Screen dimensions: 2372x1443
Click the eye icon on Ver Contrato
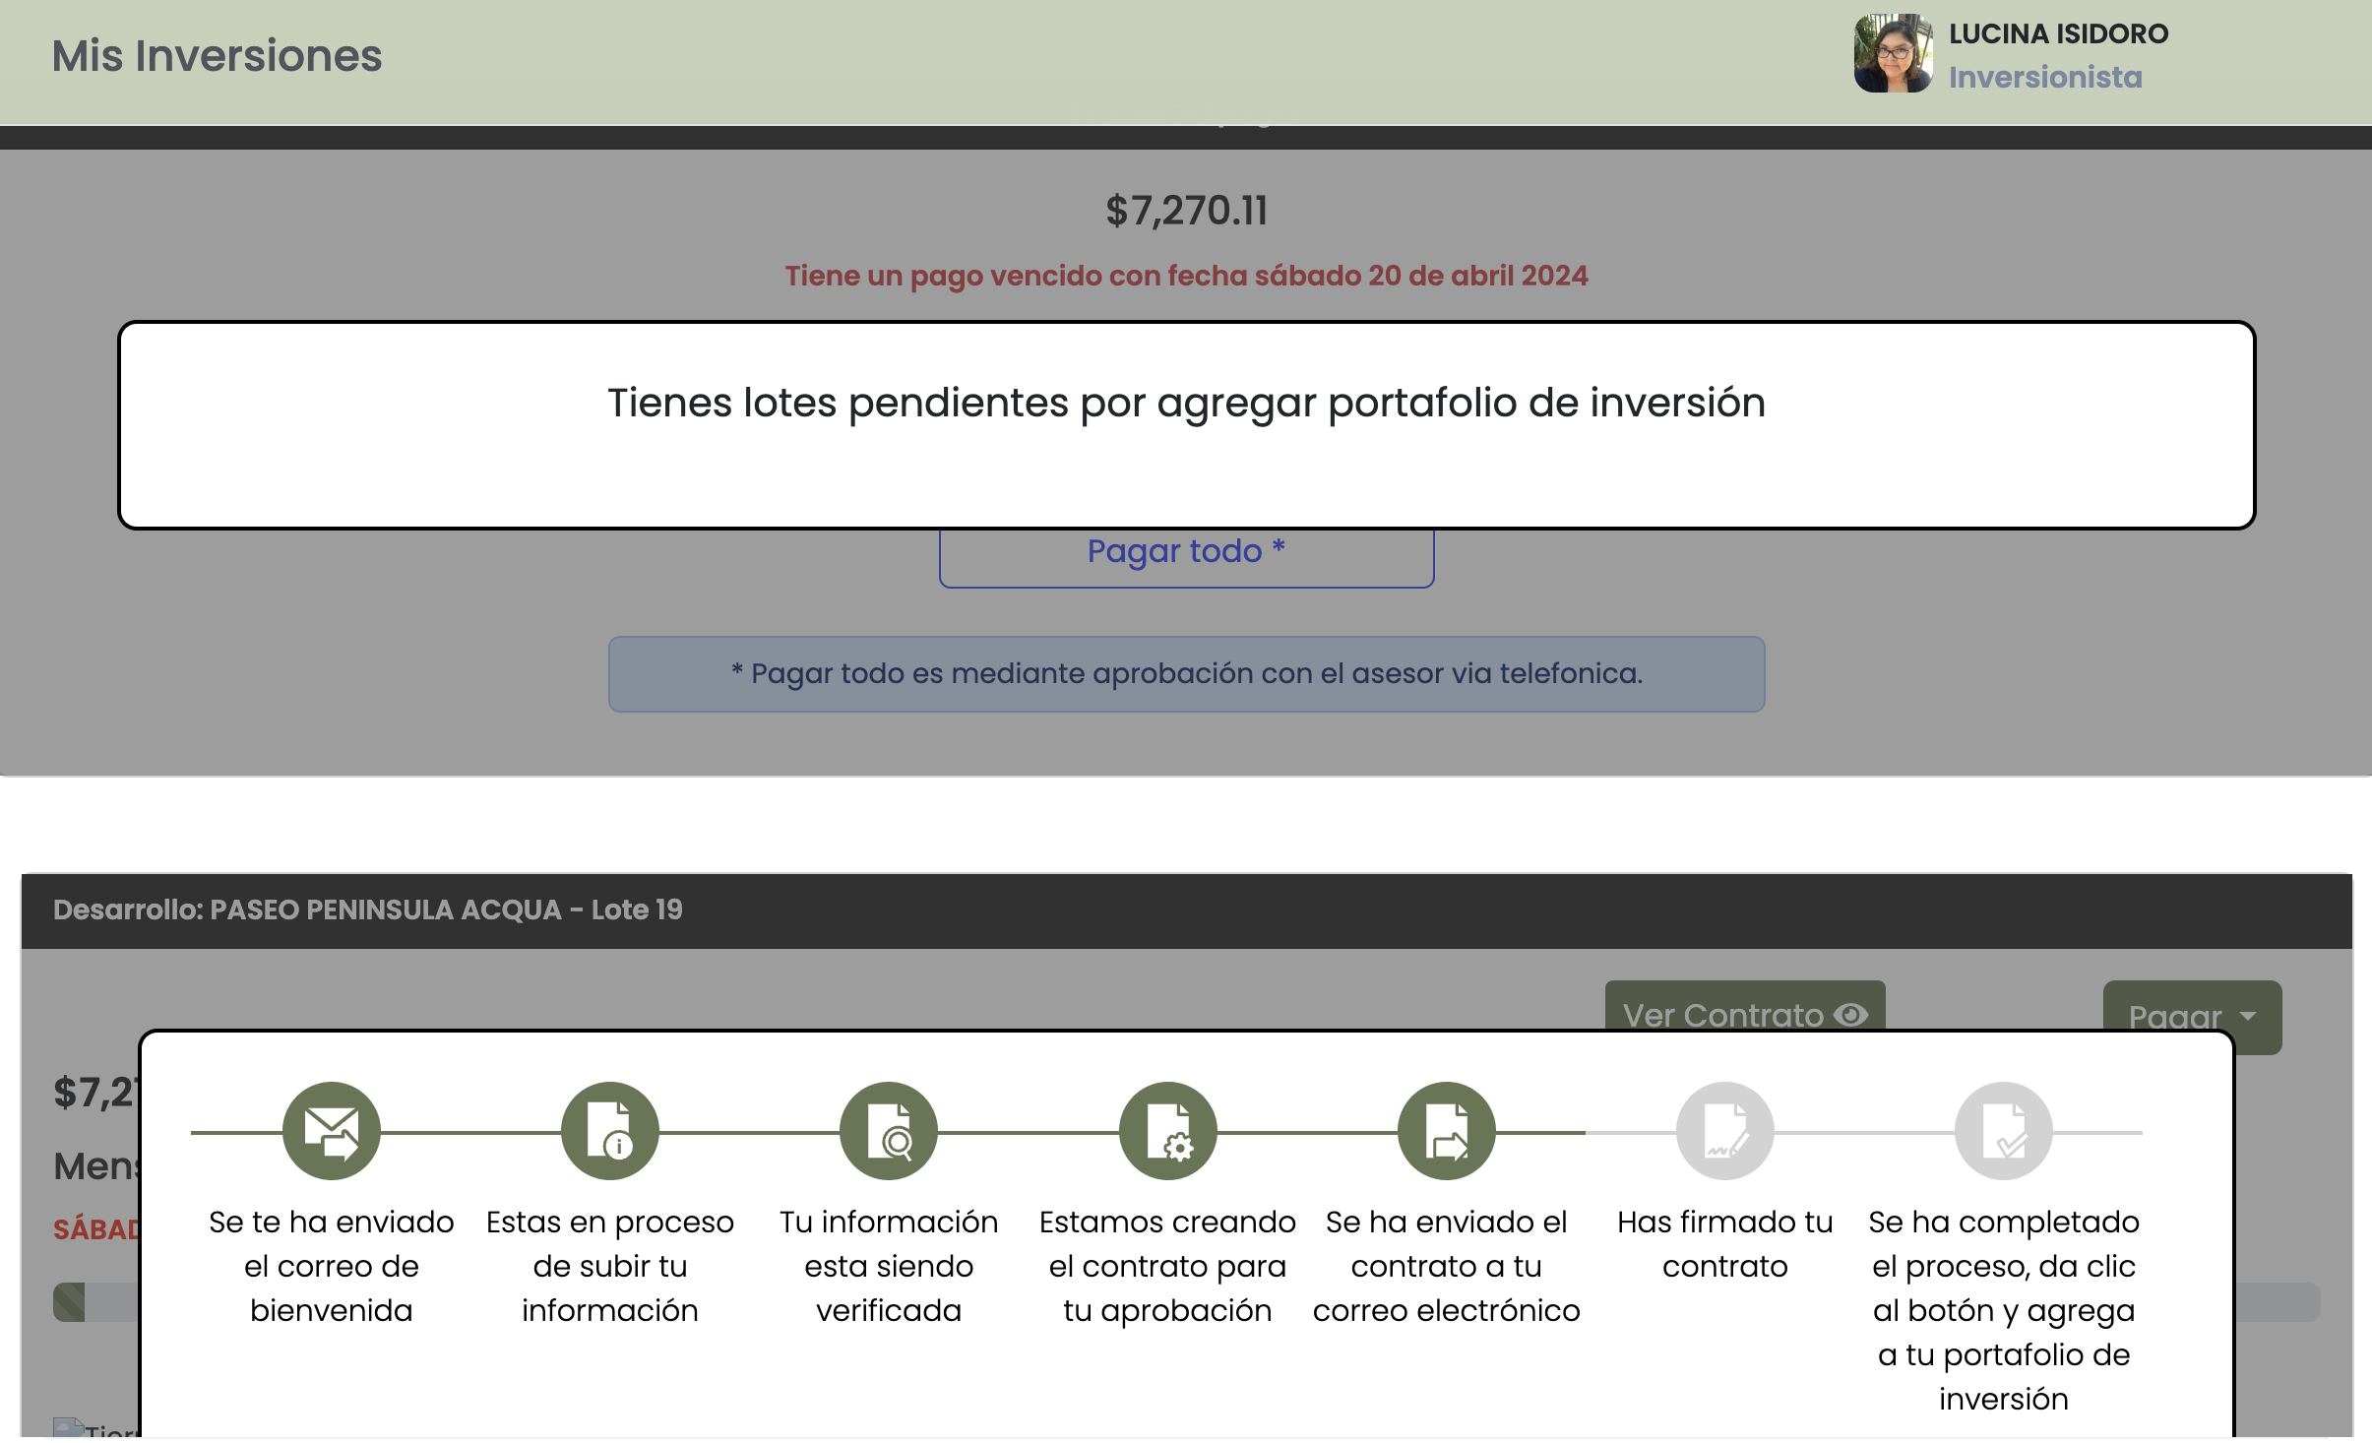(x=1851, y=1014)
